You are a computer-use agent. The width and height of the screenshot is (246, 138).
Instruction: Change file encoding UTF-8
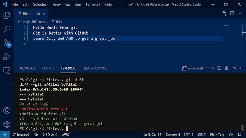(189, 135)
